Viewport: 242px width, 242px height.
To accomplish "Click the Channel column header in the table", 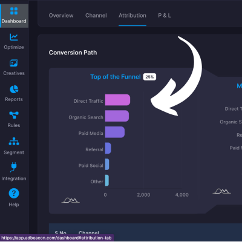I will point(89,233).
